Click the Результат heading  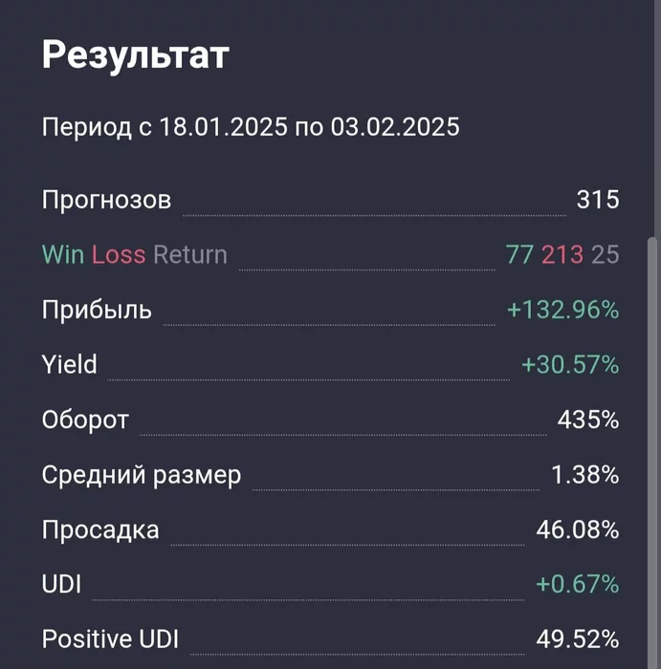136,55
